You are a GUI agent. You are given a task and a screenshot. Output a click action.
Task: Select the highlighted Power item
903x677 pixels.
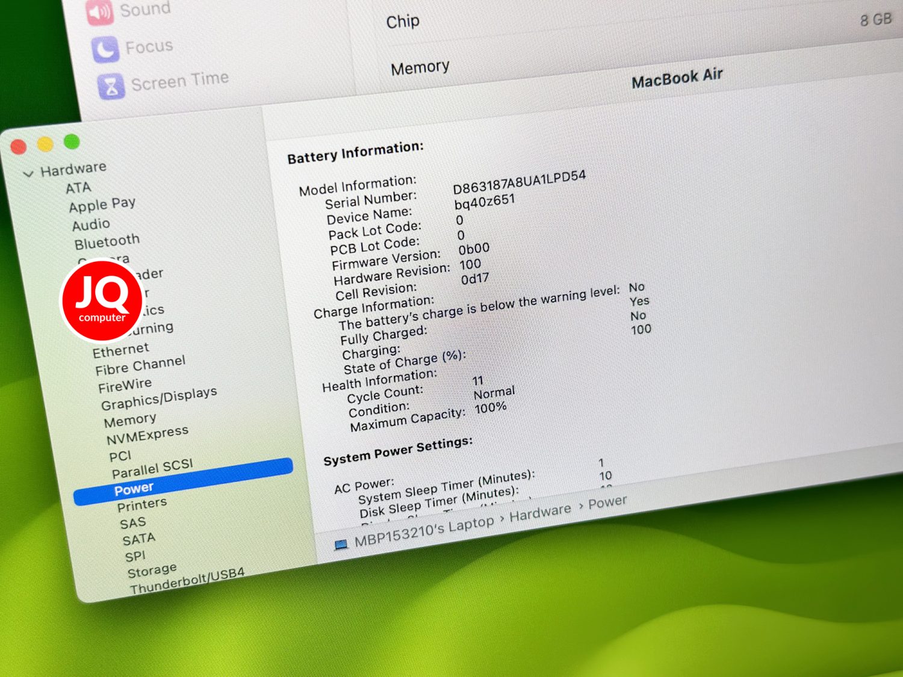183,481
